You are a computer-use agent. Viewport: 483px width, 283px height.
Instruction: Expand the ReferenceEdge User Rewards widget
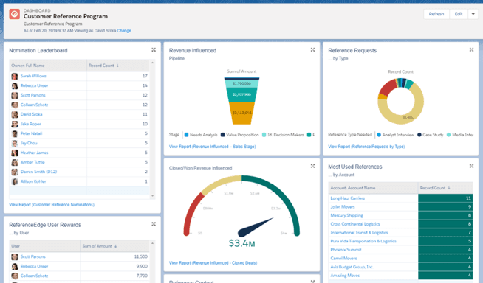point(154,224)
